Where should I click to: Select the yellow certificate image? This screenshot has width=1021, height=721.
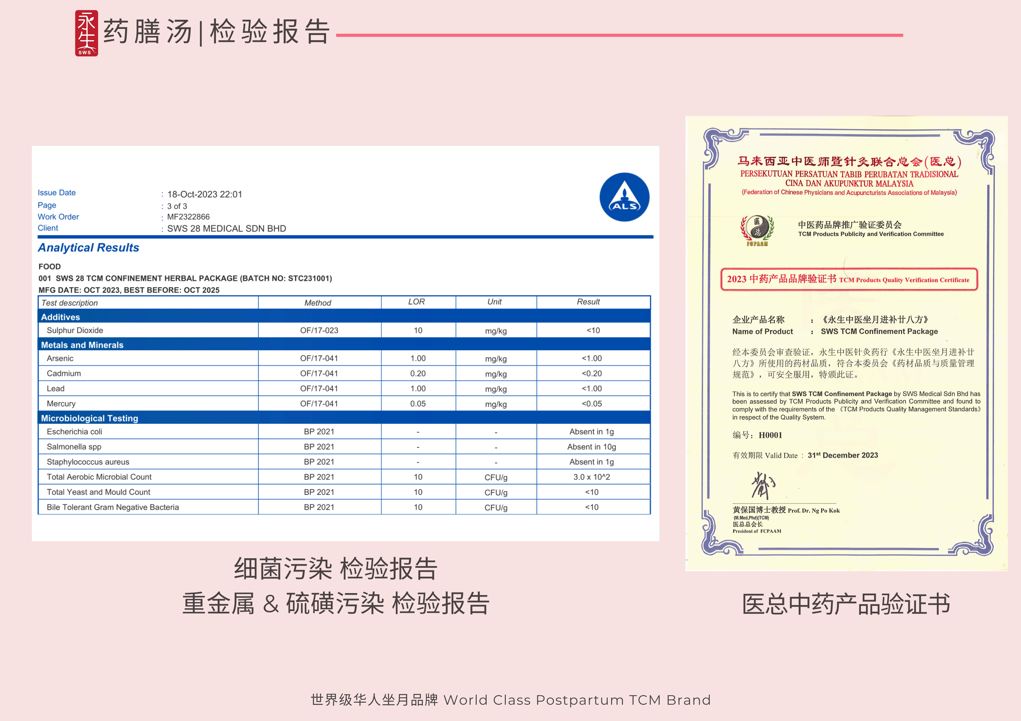(846, 343)
